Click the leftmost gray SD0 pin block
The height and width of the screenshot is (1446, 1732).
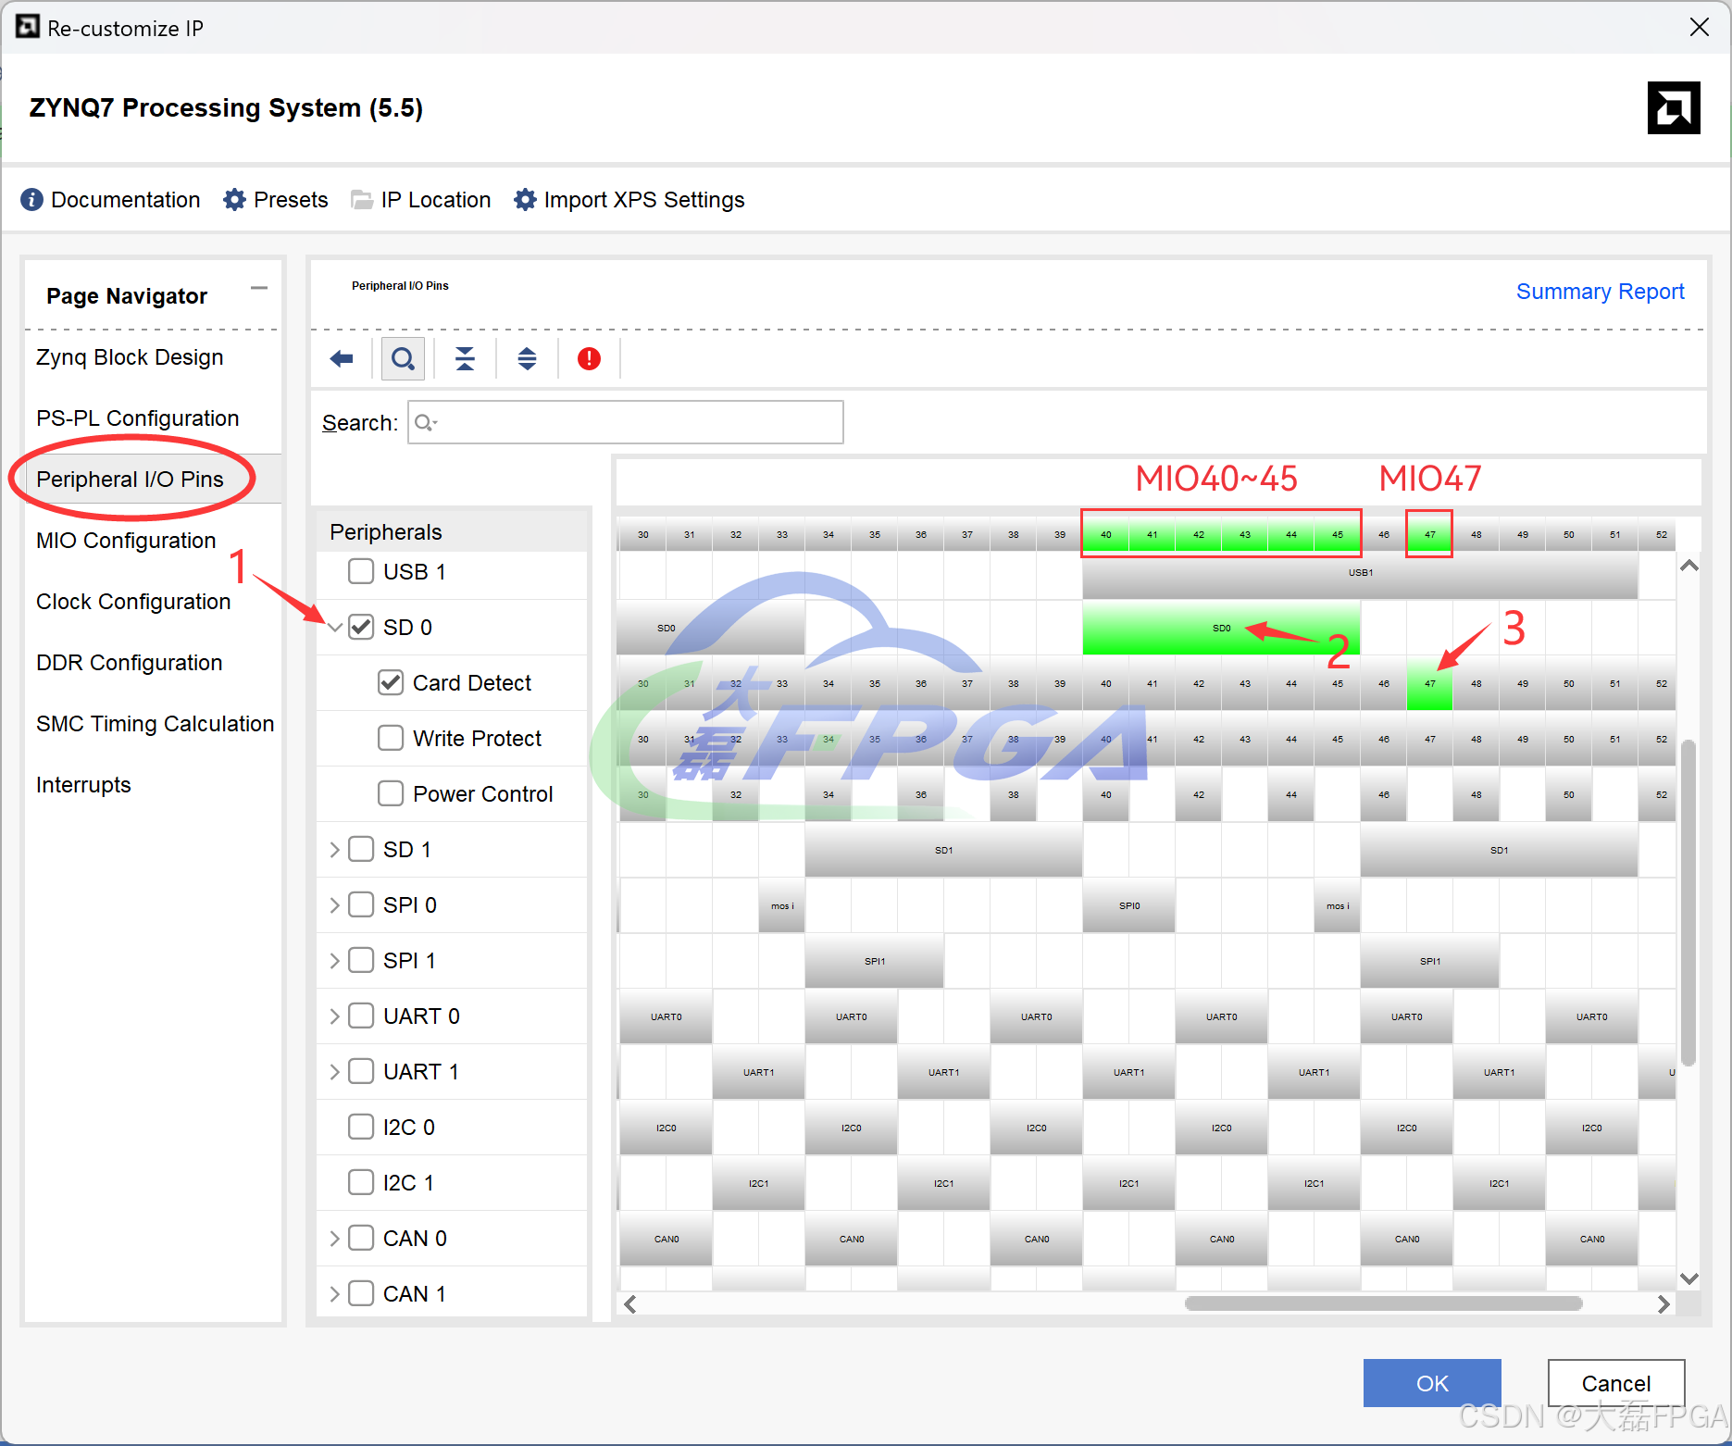click(x=711, y=628)
